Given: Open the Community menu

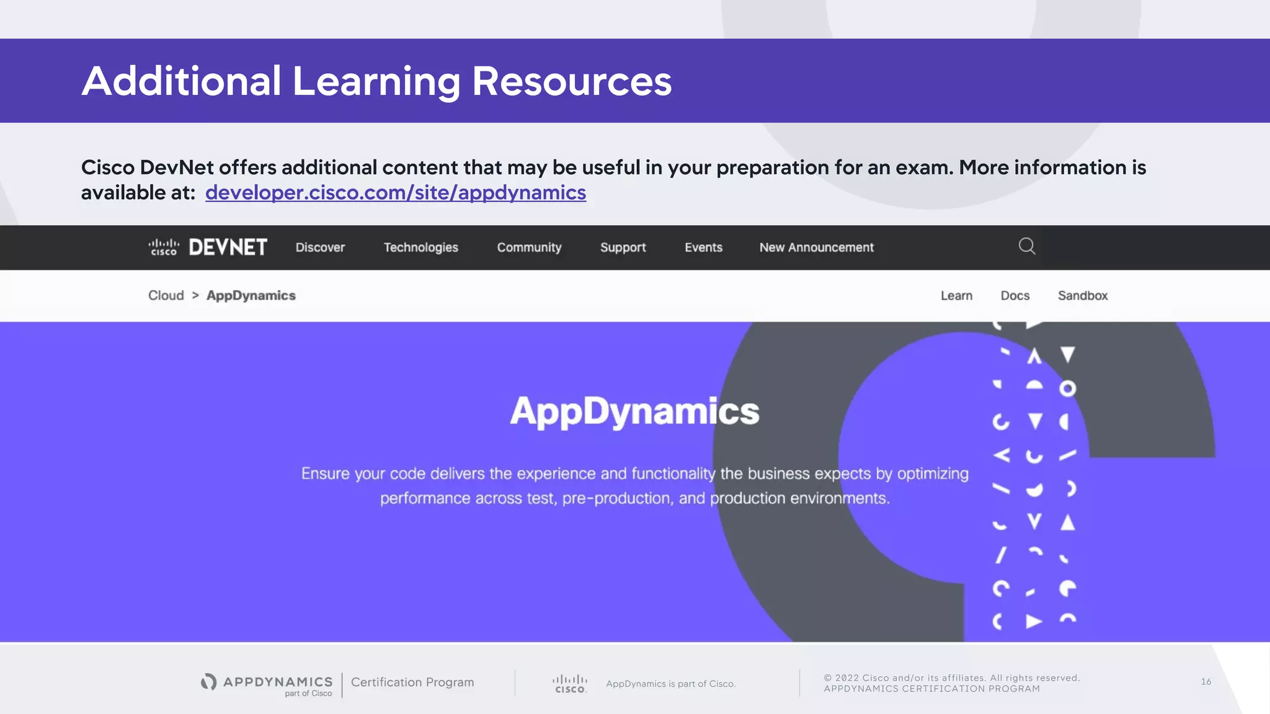Looking at the screenshot, I should tap(529, 247).
